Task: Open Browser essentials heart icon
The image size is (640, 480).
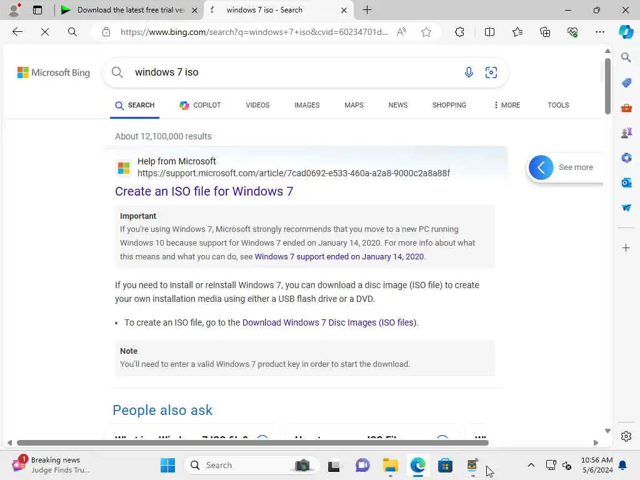Action: [572, 32]
